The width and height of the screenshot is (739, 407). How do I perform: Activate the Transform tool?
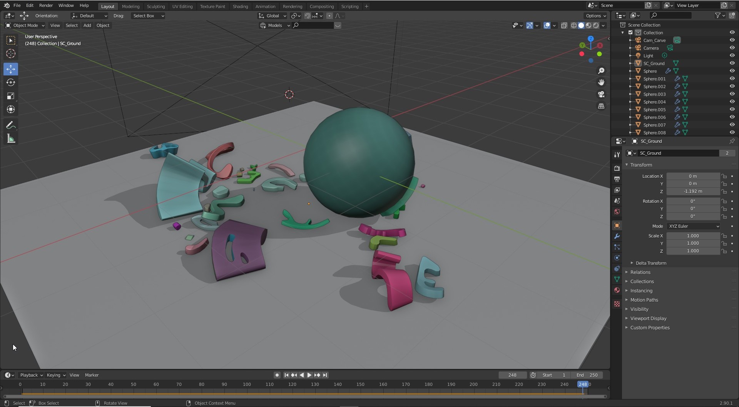[x=11, y=109]
